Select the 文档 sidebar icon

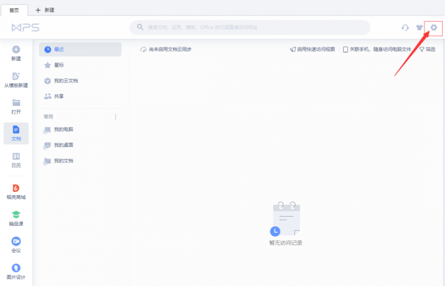click(x=16, y=130)
